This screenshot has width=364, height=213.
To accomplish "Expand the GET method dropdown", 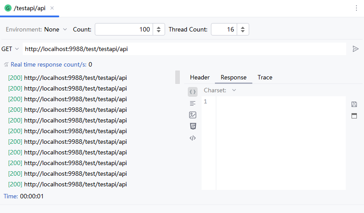I will point(10,49).
